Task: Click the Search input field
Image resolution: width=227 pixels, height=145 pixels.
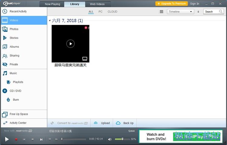Action: pyautogui.click(x=211, y=12)
